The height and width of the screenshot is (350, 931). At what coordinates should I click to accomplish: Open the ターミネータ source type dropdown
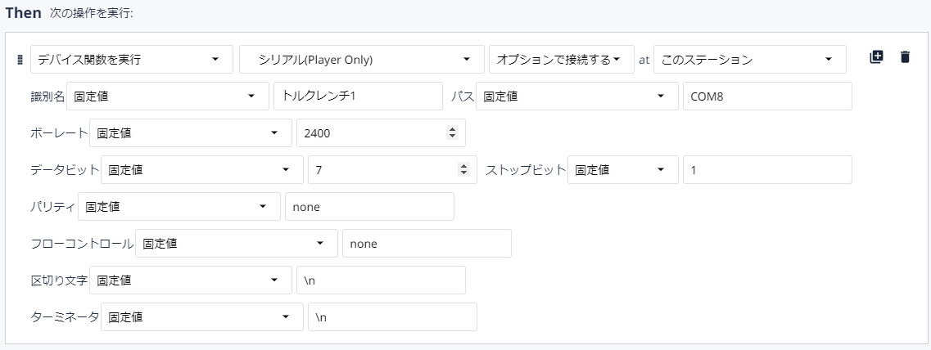[x=202, y=316]
